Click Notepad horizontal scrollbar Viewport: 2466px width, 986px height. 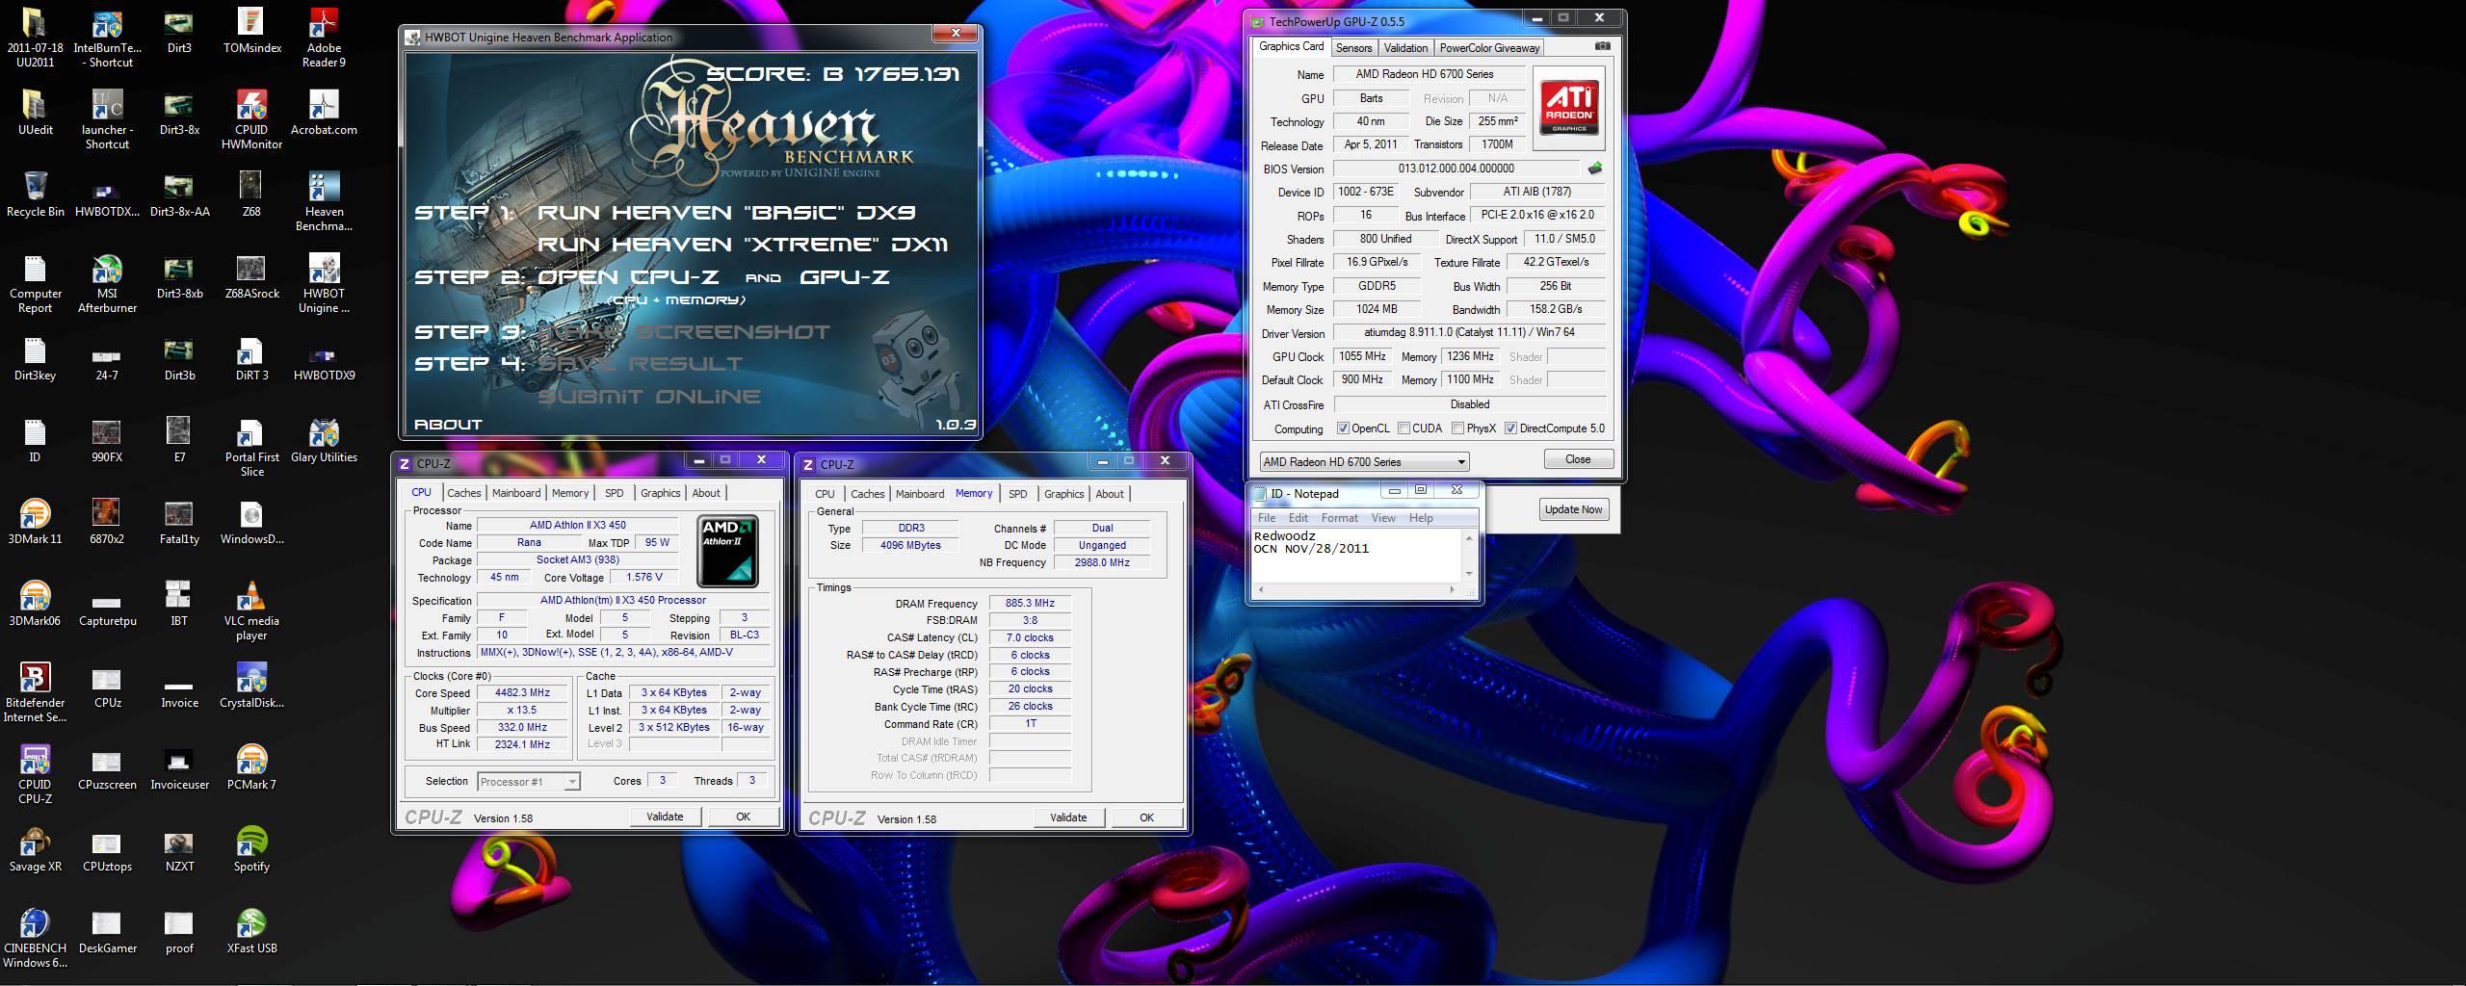pos(1357,588)
